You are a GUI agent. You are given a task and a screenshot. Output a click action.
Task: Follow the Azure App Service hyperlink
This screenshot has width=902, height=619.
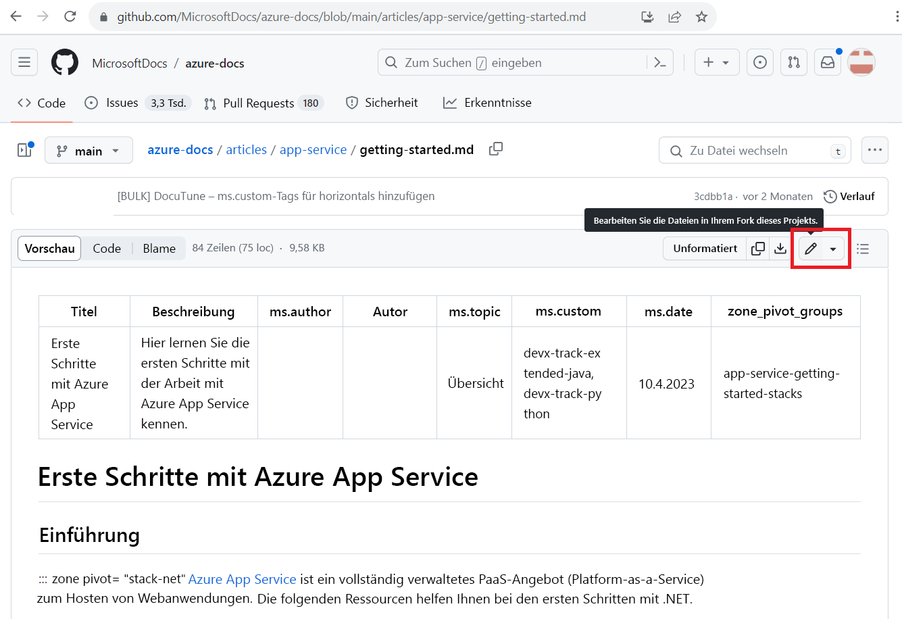243,579
